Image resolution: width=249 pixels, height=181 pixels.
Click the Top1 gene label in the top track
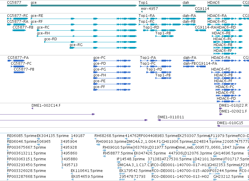pos(143,3)
